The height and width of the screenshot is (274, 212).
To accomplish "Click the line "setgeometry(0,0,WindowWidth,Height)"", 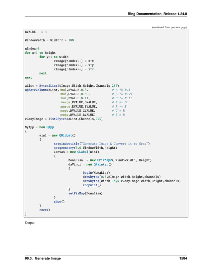I will pos(85,148).
